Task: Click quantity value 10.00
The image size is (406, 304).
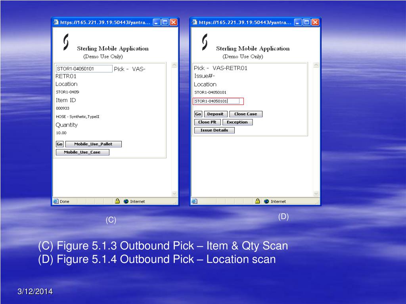Action: point(61,133)
